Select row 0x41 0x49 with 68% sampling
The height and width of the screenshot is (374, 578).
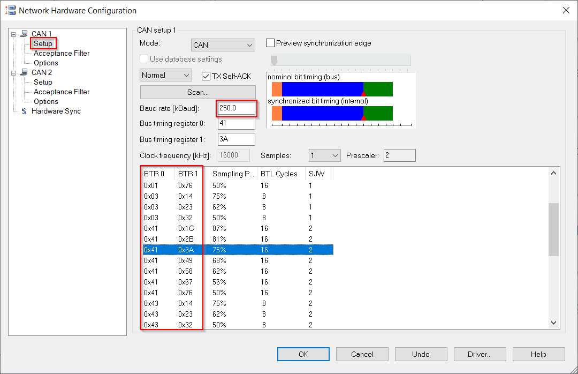[238, 260]
